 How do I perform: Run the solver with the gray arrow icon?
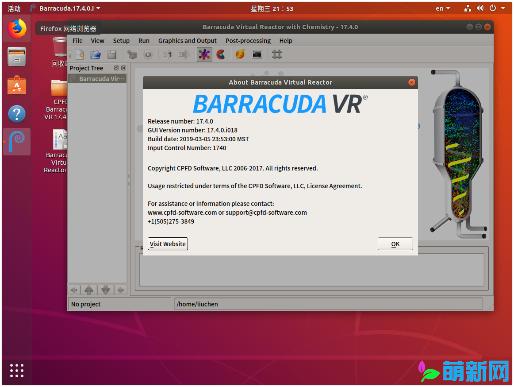tap(184, 54)
